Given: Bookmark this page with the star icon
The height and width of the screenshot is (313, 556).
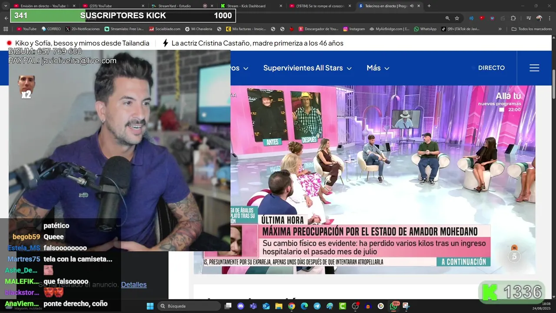Looking at the screenshot, I should click(x=457, y=18).
